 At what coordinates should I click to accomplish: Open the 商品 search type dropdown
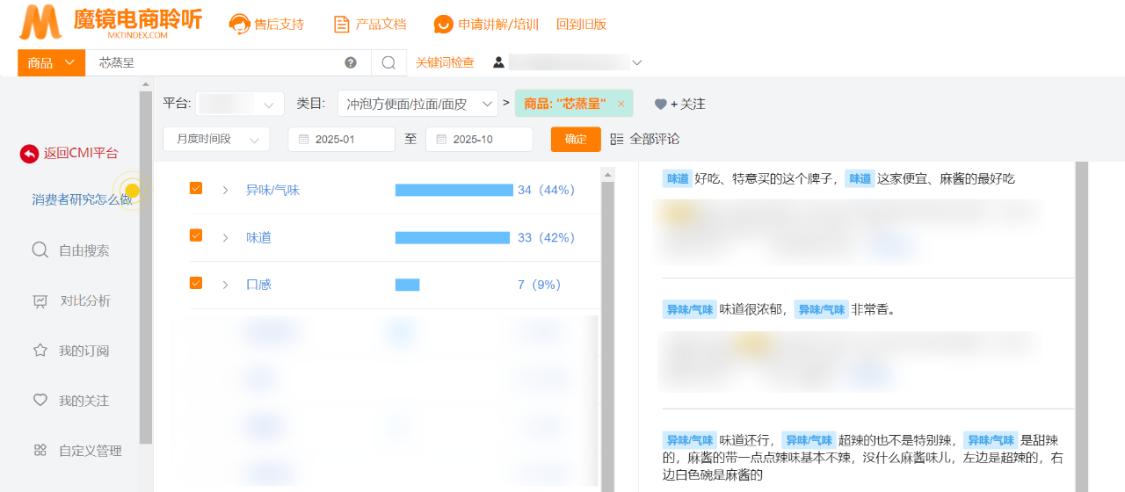[x=51, y=62]
